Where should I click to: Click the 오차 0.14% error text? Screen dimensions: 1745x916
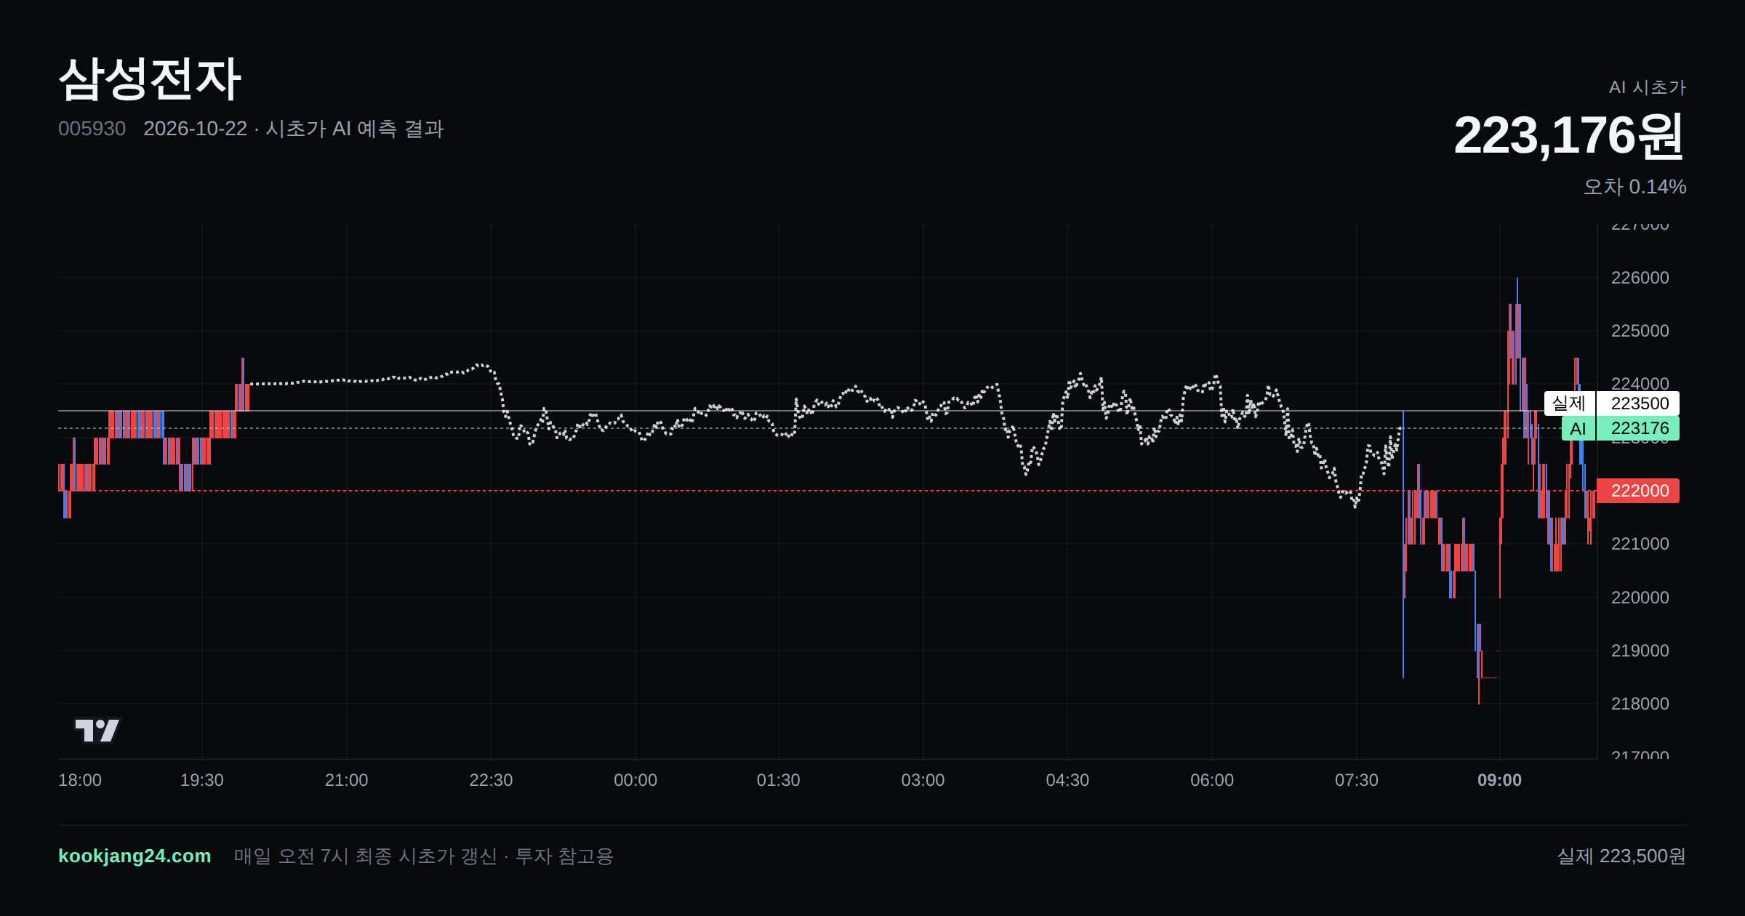(1634, 187)
